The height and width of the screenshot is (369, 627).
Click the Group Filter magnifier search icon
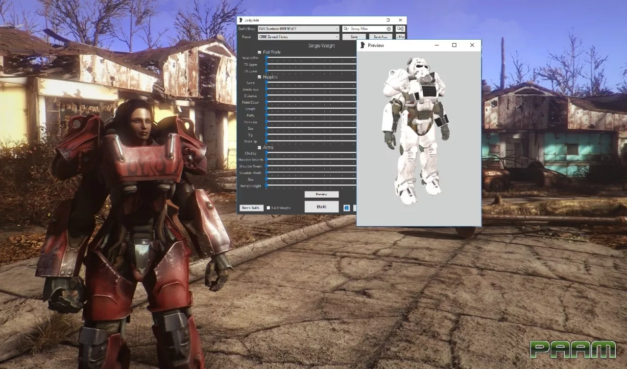tap(346, 29)
